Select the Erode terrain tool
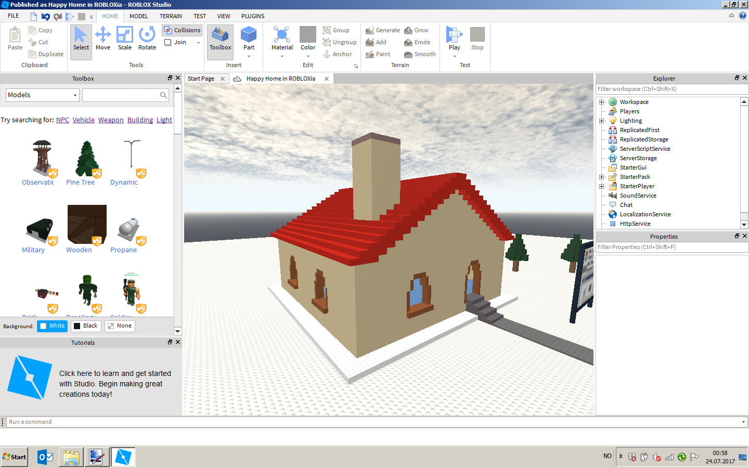749x468 pixels. pos(417,42)
